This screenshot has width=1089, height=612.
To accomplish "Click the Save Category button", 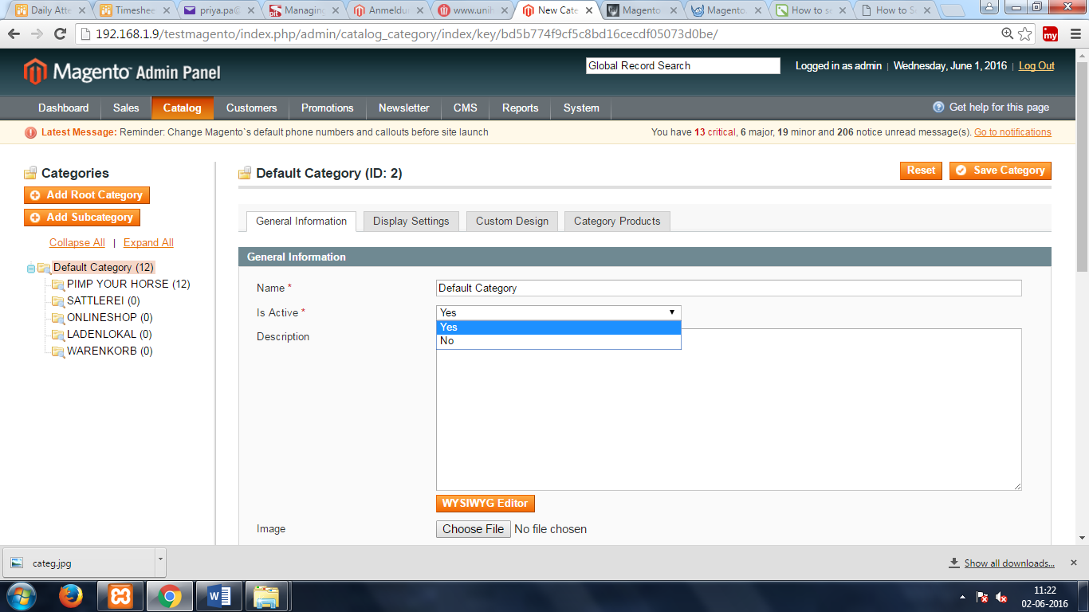I will (x=1001, y=171).
